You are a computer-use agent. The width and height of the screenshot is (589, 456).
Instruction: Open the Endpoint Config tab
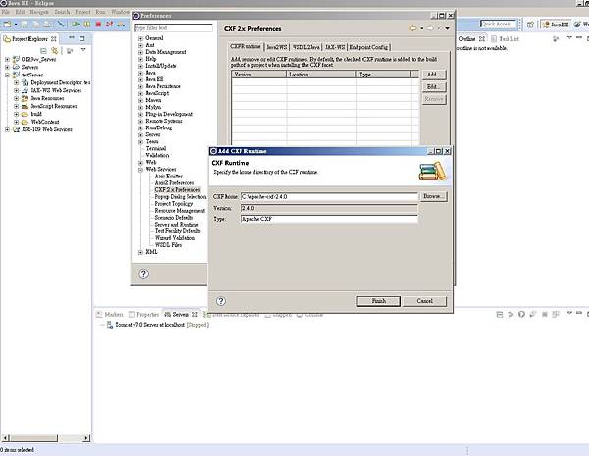pos(368,47)
